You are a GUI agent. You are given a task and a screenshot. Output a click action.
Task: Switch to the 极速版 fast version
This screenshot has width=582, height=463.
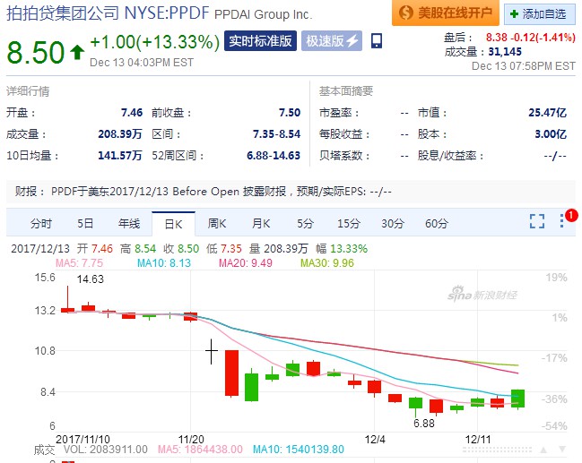332,41
